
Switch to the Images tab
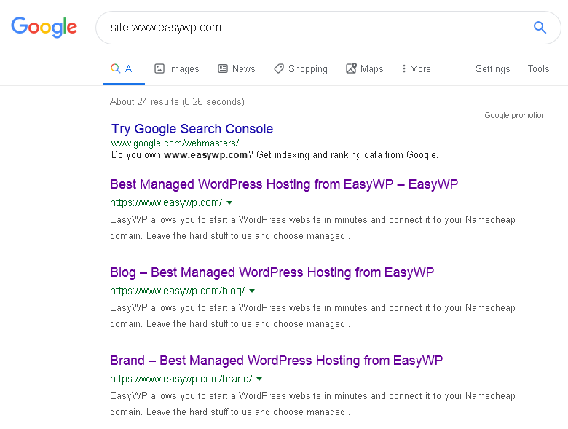[x=177, y=69]
